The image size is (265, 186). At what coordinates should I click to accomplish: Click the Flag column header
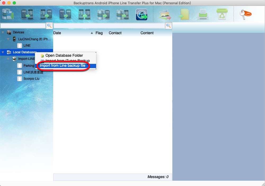tap(99, 33)
